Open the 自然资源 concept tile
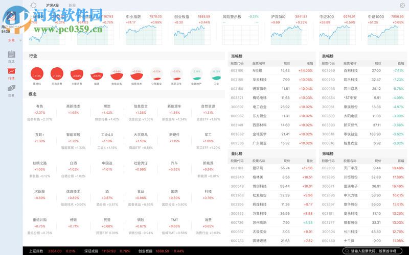The image size is (409, 255). pos(208,112)
